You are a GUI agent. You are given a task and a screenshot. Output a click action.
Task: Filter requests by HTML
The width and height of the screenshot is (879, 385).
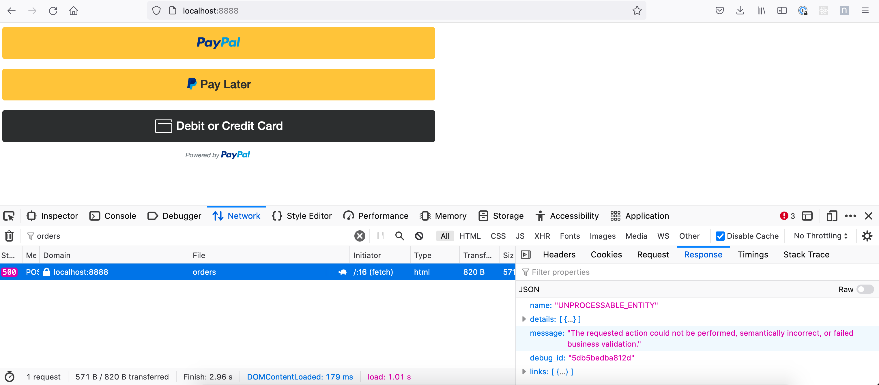(x=470, y=236)
